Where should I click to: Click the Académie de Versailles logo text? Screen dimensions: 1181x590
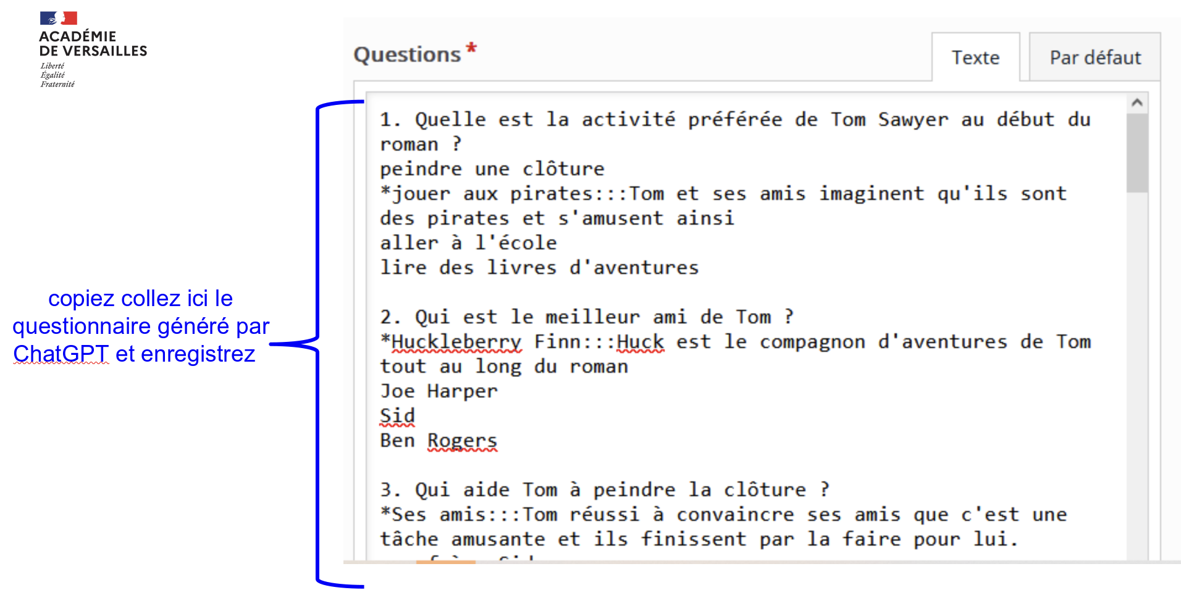(x=93, y=44)
